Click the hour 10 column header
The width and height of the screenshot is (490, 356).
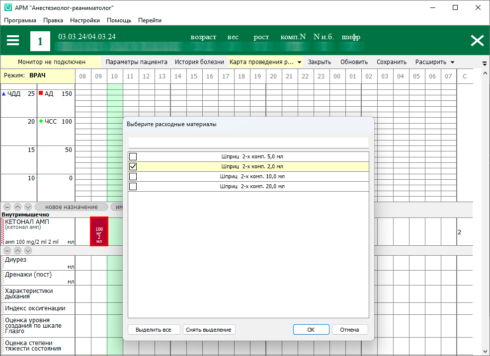point(114,76)
